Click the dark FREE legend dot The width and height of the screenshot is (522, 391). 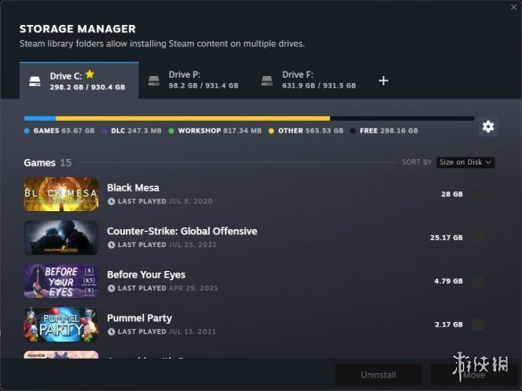[353, 131]
